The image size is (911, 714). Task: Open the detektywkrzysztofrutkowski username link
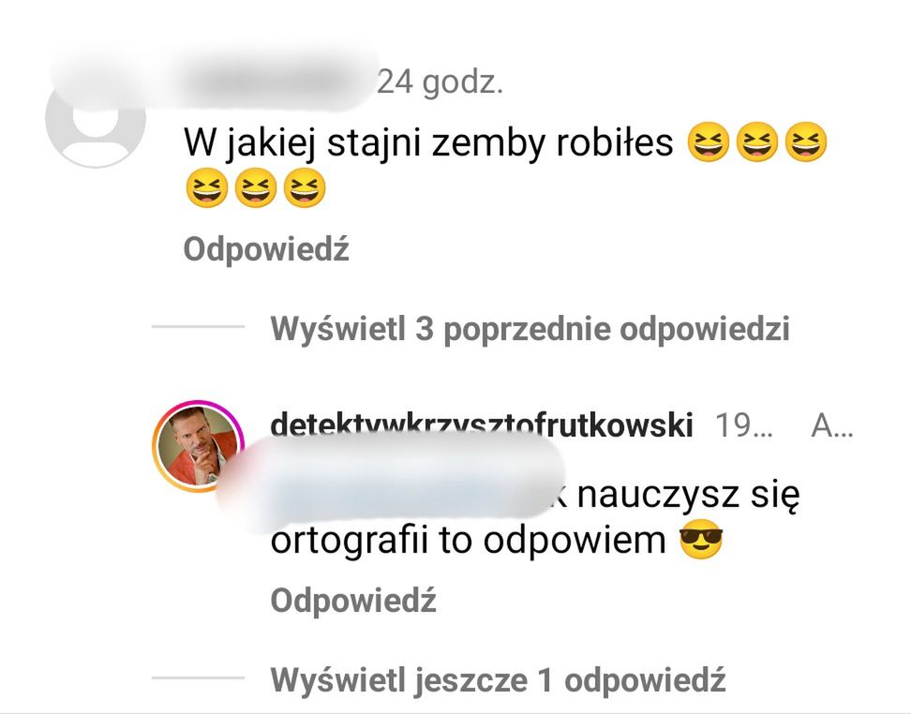tap(482, 424)
